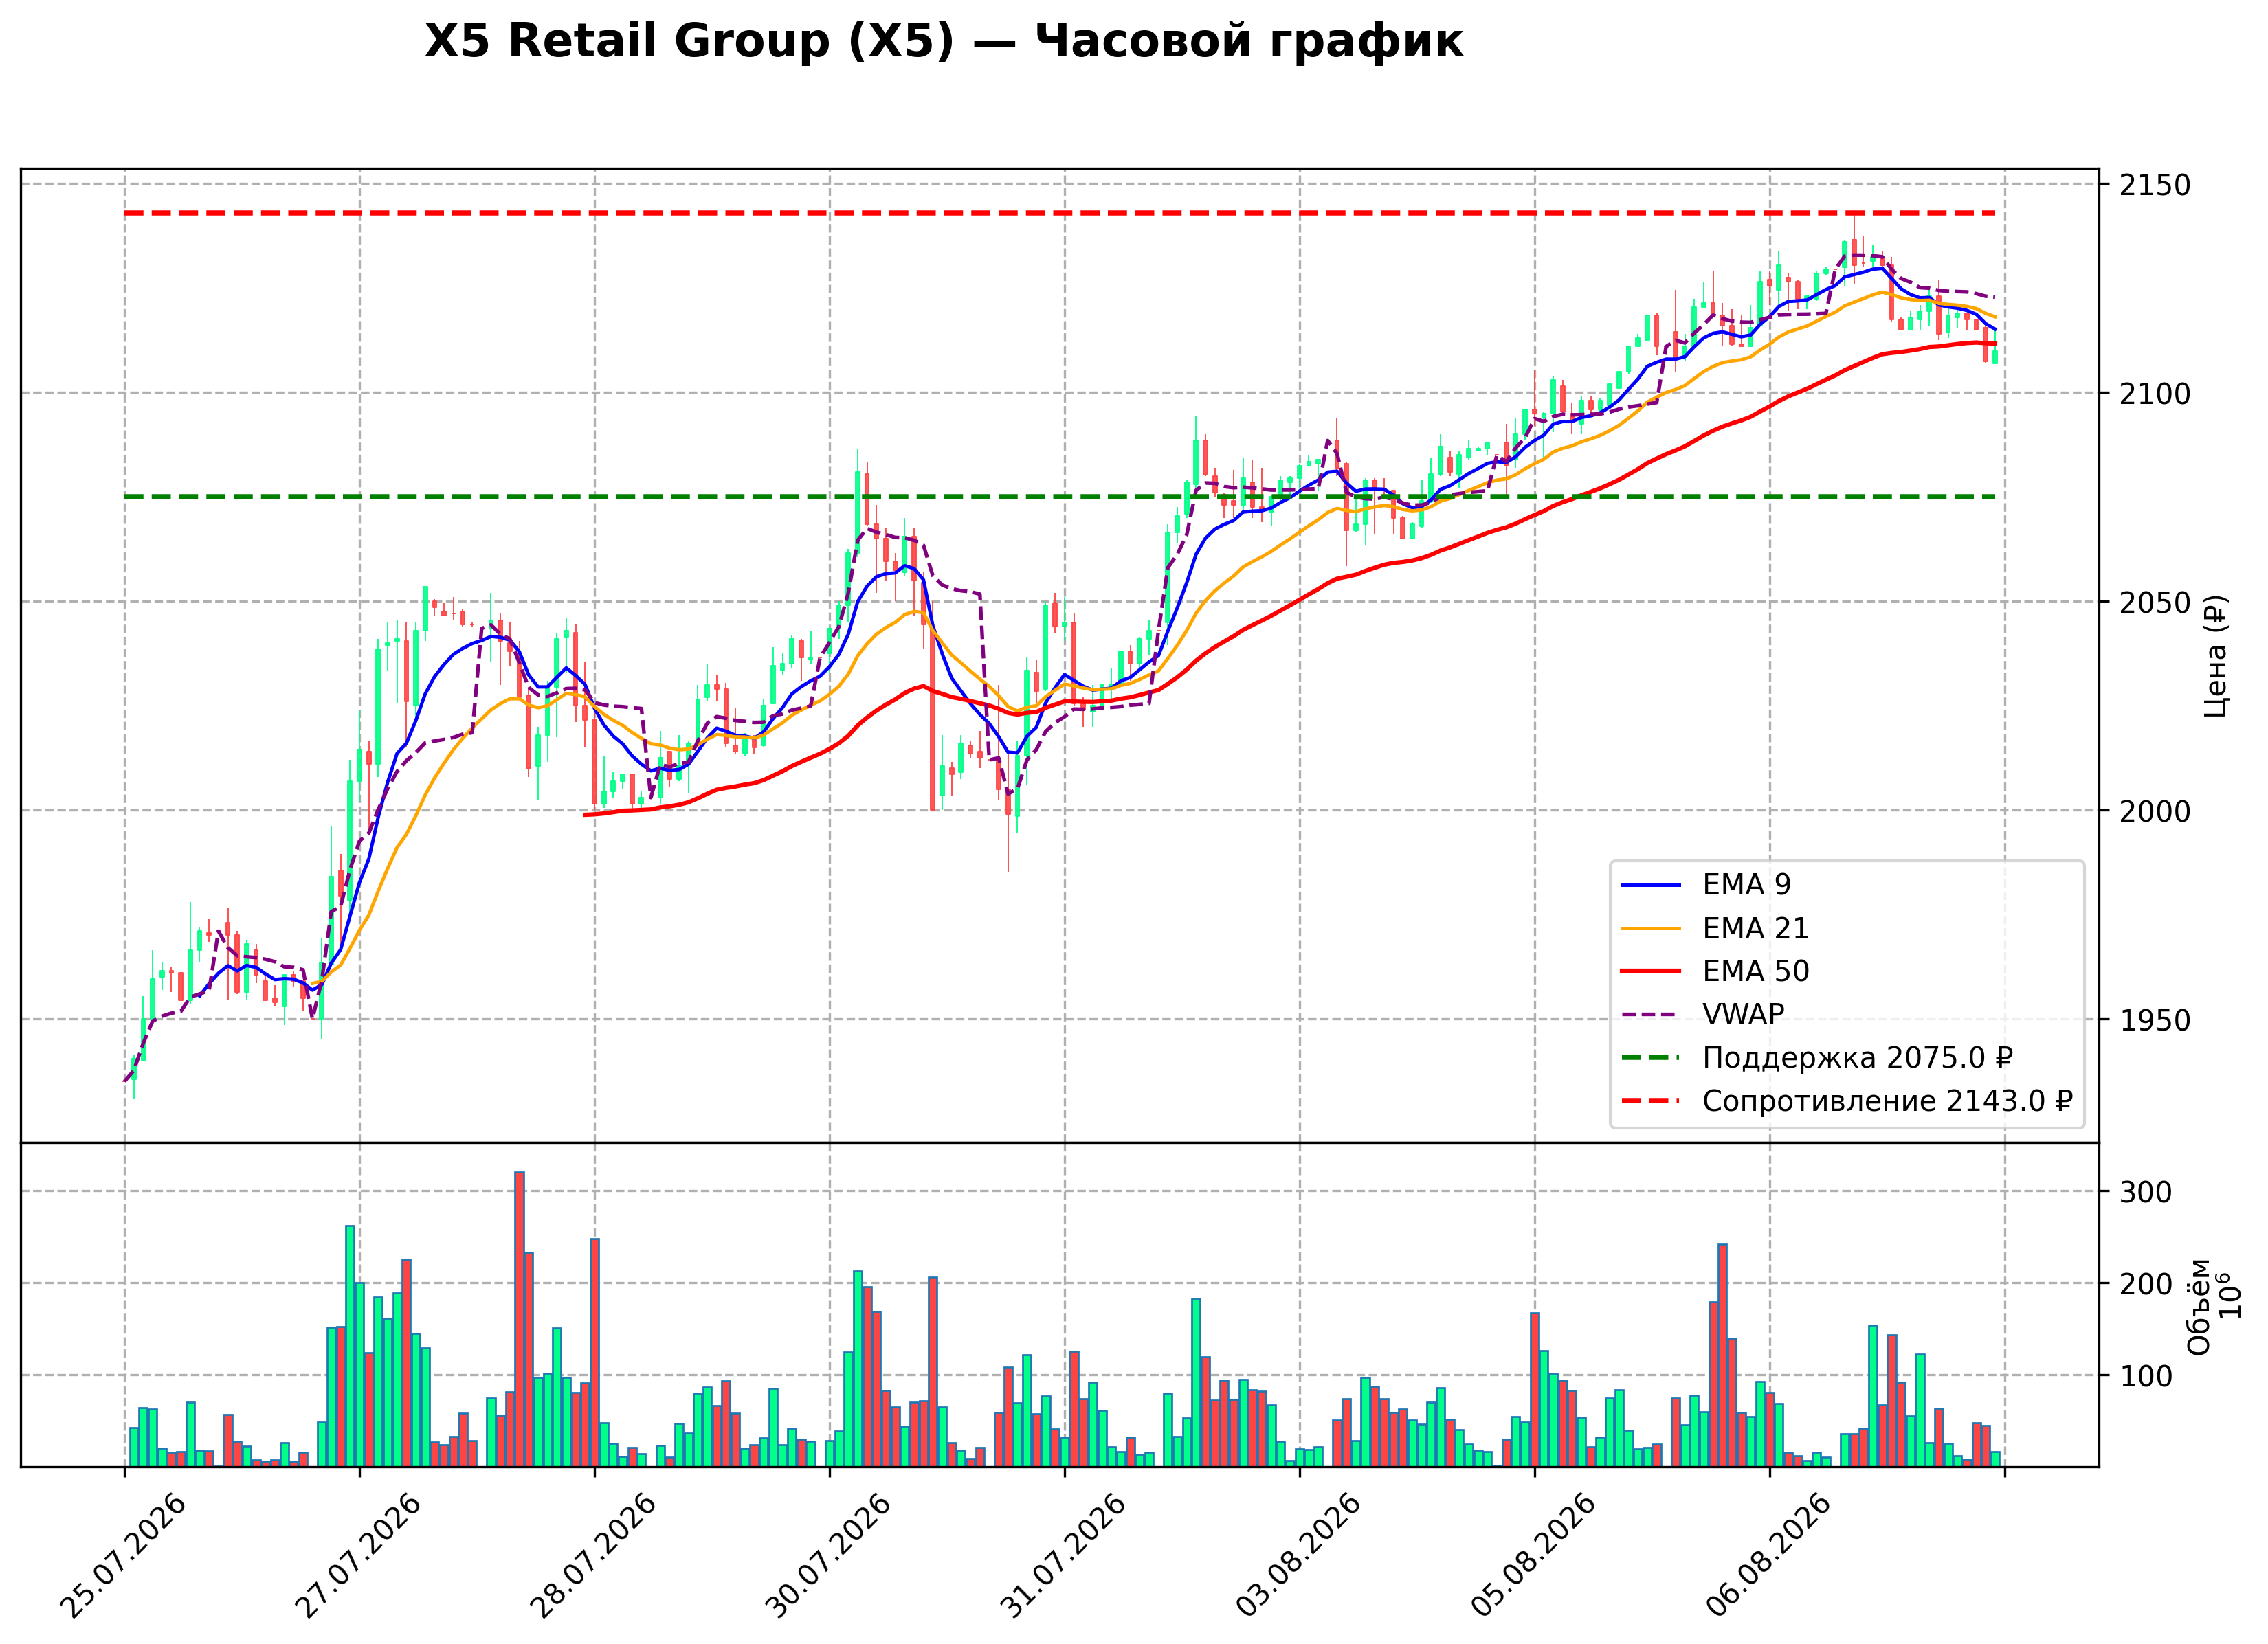The image size is (2268, 1644).
Task: Click the "03.08.2026" date label
Action: coord(1298,1556)
